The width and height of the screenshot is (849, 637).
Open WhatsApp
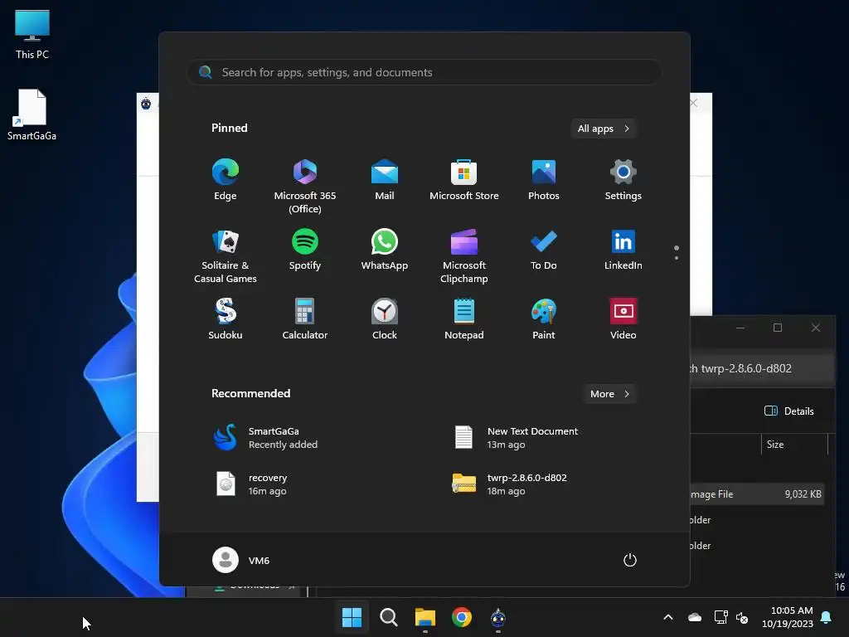(x=385, y=250)
